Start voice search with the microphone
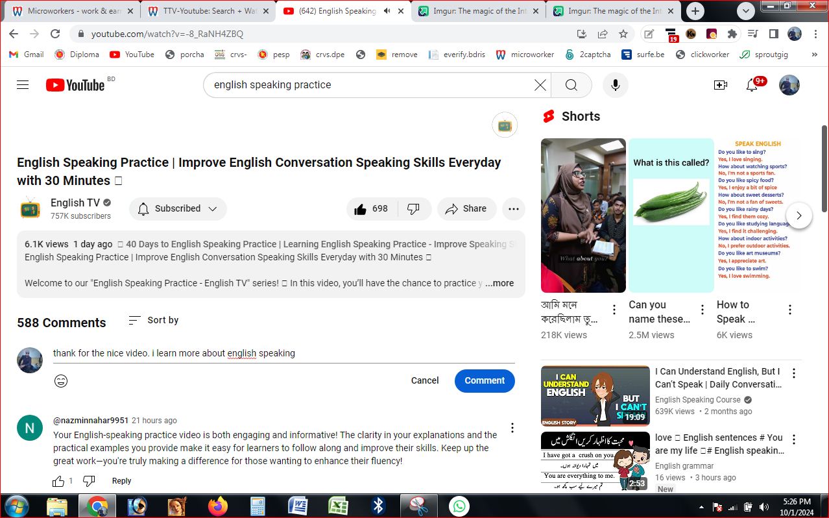Viewport: 829px width, 518px height. 616,85
